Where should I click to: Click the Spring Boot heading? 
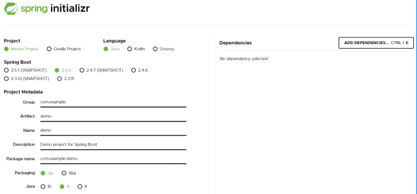point(18,62)
